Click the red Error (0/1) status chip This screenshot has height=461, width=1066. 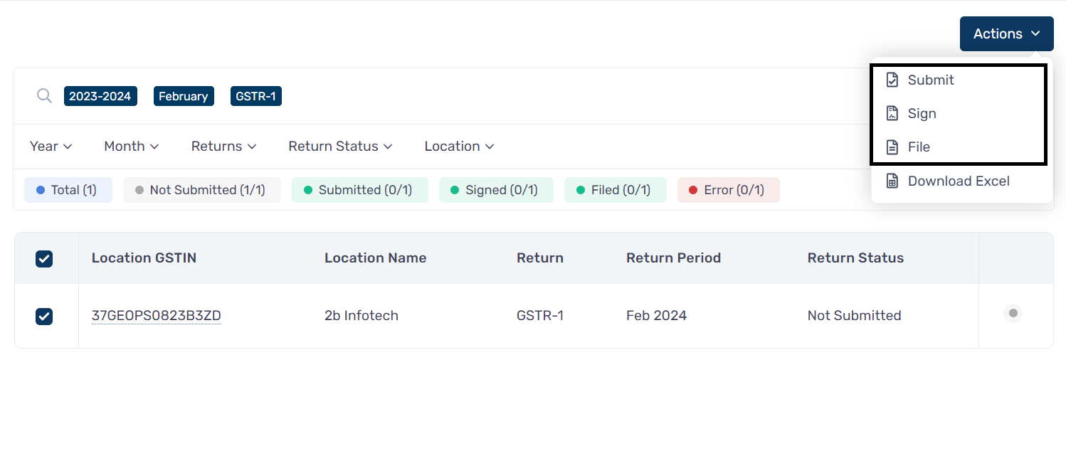click(x=728, y=190)
